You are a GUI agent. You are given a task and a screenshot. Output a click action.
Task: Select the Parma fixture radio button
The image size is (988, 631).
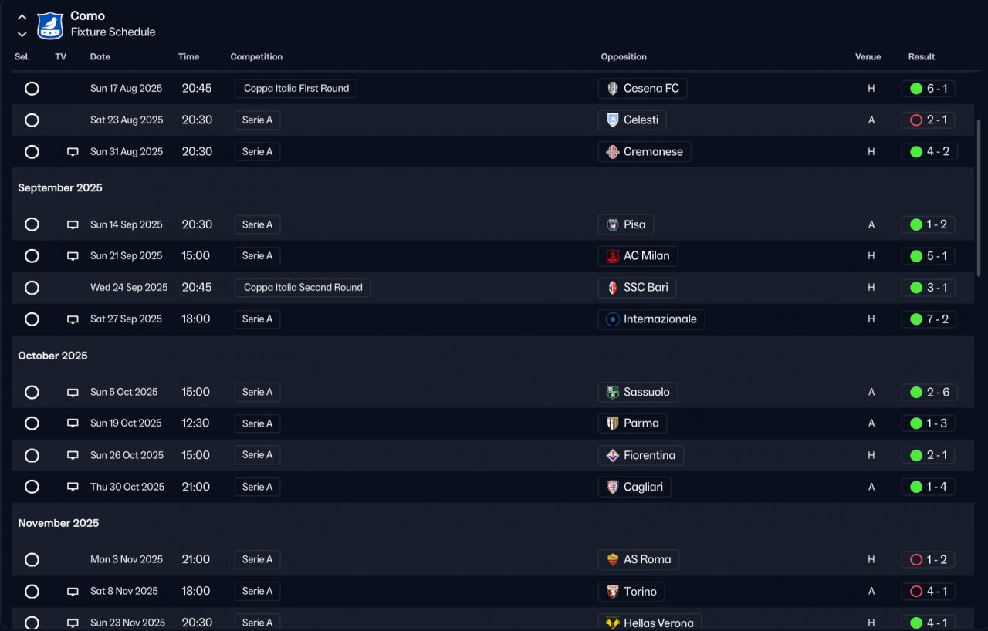[x=32, y=423]
